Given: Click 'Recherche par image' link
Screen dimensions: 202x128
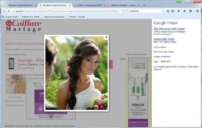Looking at the screenshot, I should click(164, 52).
